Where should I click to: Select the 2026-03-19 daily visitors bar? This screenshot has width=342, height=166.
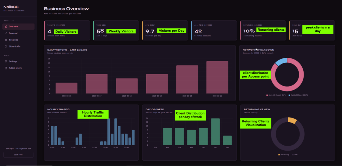tap(157, 84)
